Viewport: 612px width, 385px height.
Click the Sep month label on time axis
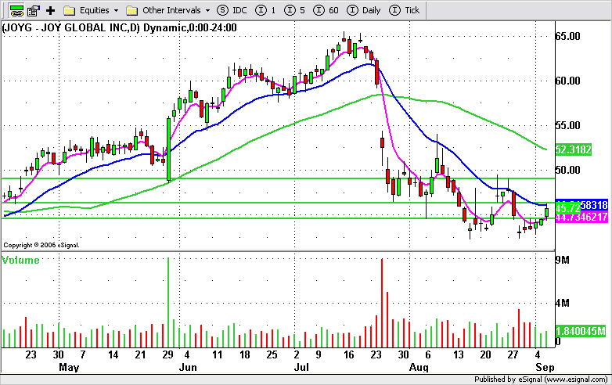pos(545,367)
